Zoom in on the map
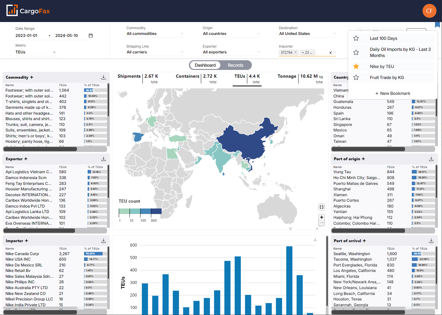Image resolution: width=442 pixels, height=315 pixels. (322, 217)
